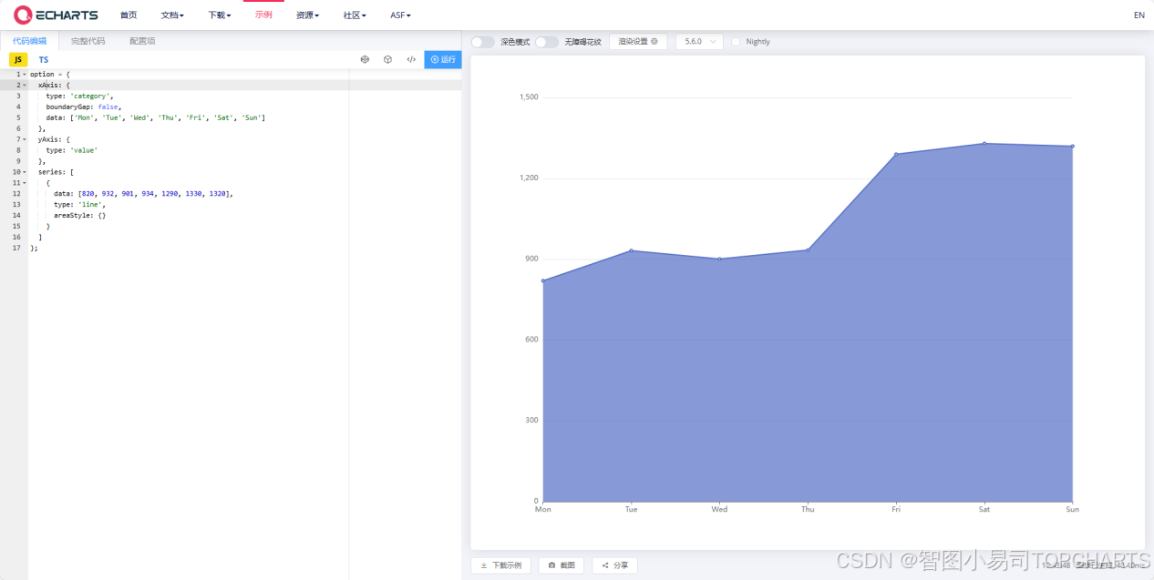
Task: Click the "type: 'line'" code line
Action: [x=79, y=205]
